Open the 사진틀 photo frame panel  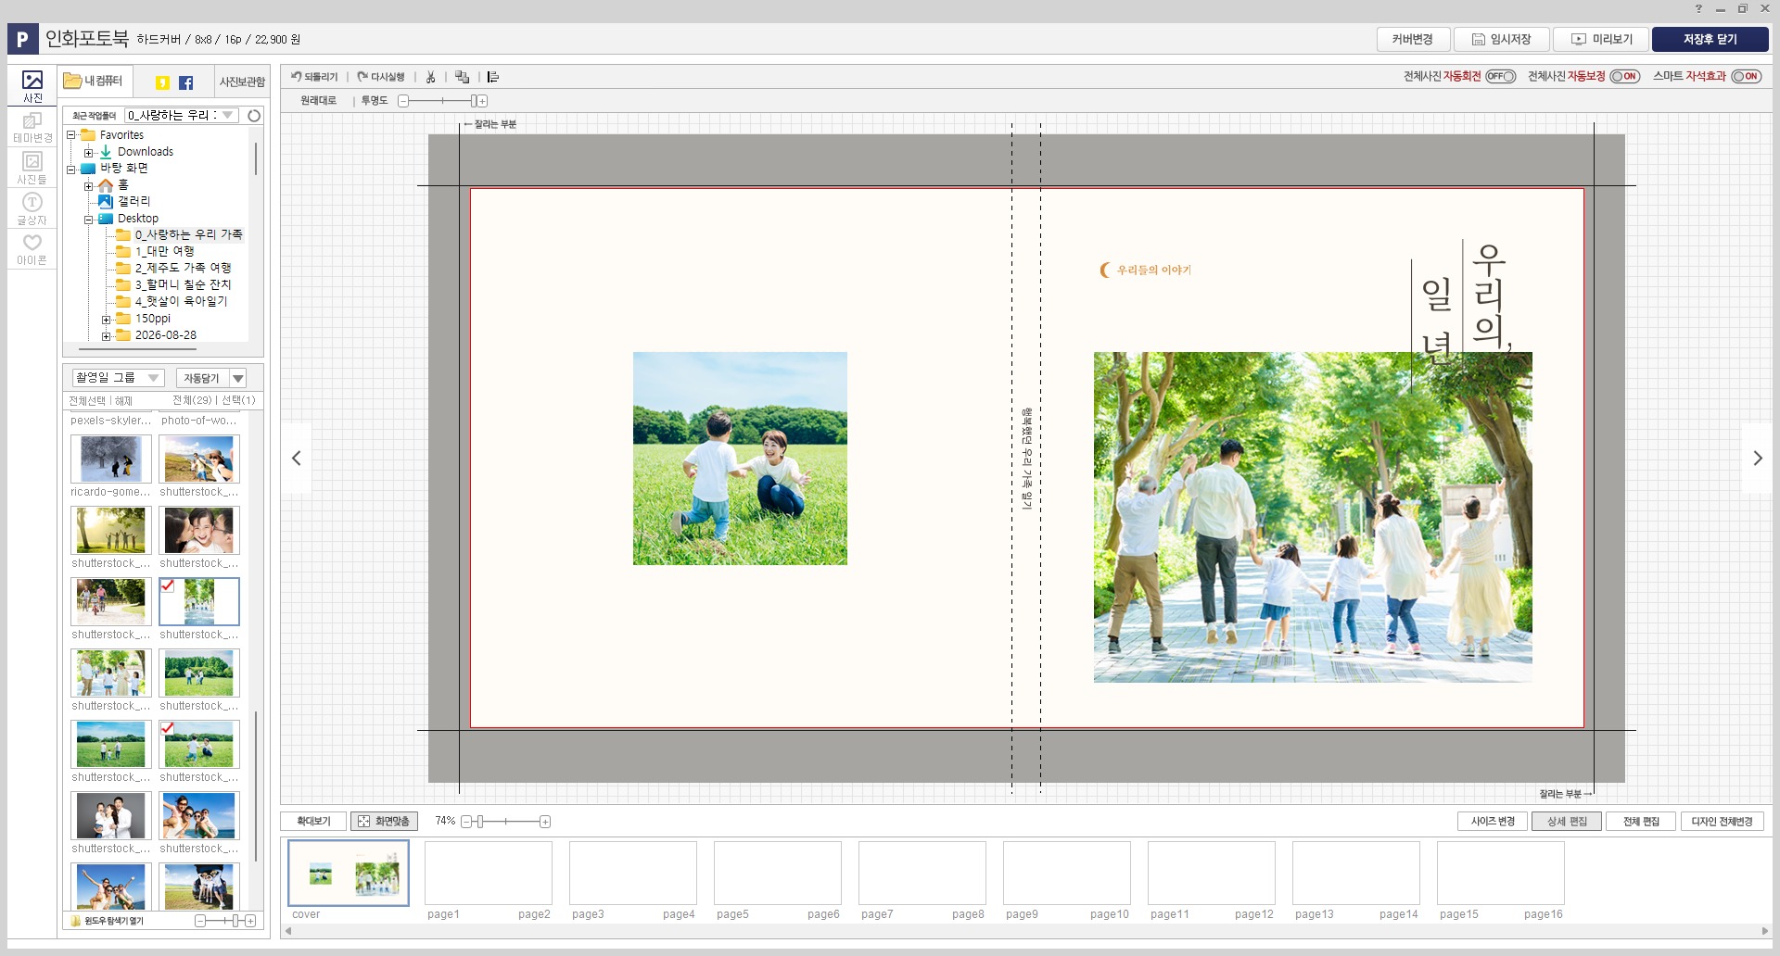[32, 168]
